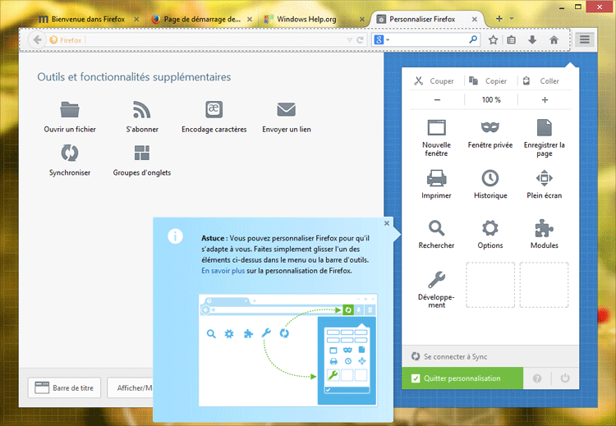This screenshot has width=616, height=426.
Task: Click the Nouvelle fenêtre icon in menu panel
Action: (436, 127)
